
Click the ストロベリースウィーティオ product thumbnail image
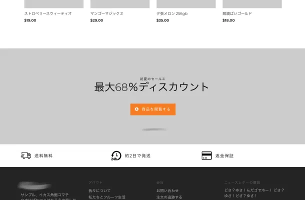click(53, 4)
